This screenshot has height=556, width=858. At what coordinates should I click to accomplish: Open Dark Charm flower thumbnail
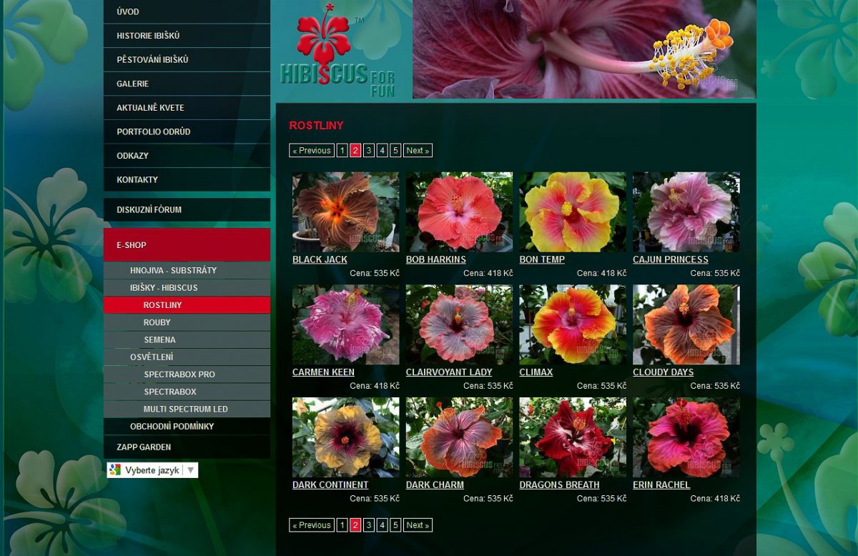pyautogui.click(x=459, y=437)
